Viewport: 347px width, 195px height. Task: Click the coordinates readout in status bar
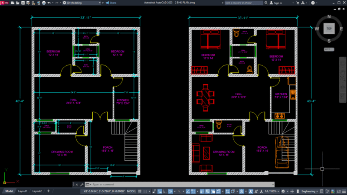[x=104, y=191]
